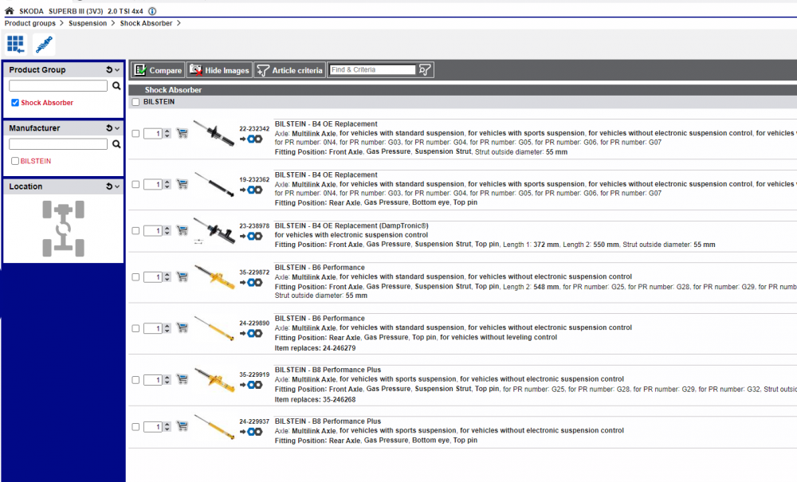Add article 19-232362 to cart
Image resolution: width=797 pixels, height=482 pixels.
coord(182,184)
